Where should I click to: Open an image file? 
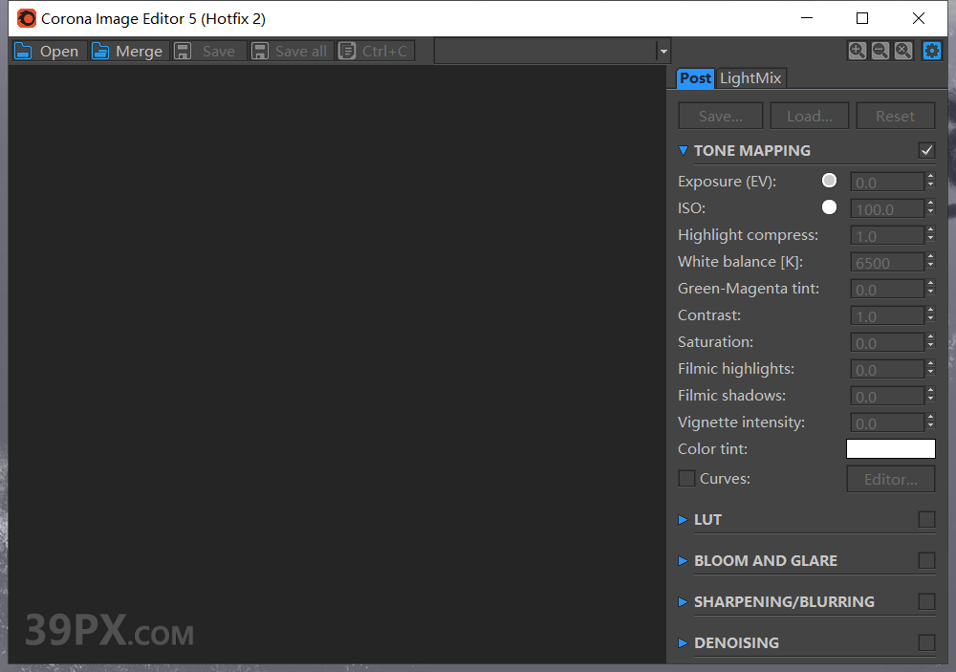click(47, 51)
